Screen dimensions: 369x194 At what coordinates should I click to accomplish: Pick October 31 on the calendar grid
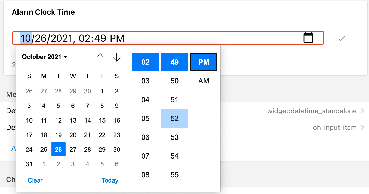(29, 164)
